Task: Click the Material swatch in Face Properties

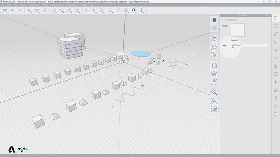Action: pos(238,30)
